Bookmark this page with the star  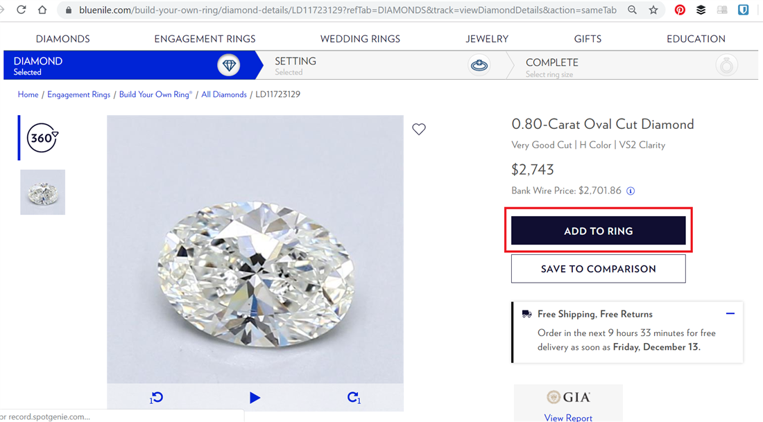[653, 10]
